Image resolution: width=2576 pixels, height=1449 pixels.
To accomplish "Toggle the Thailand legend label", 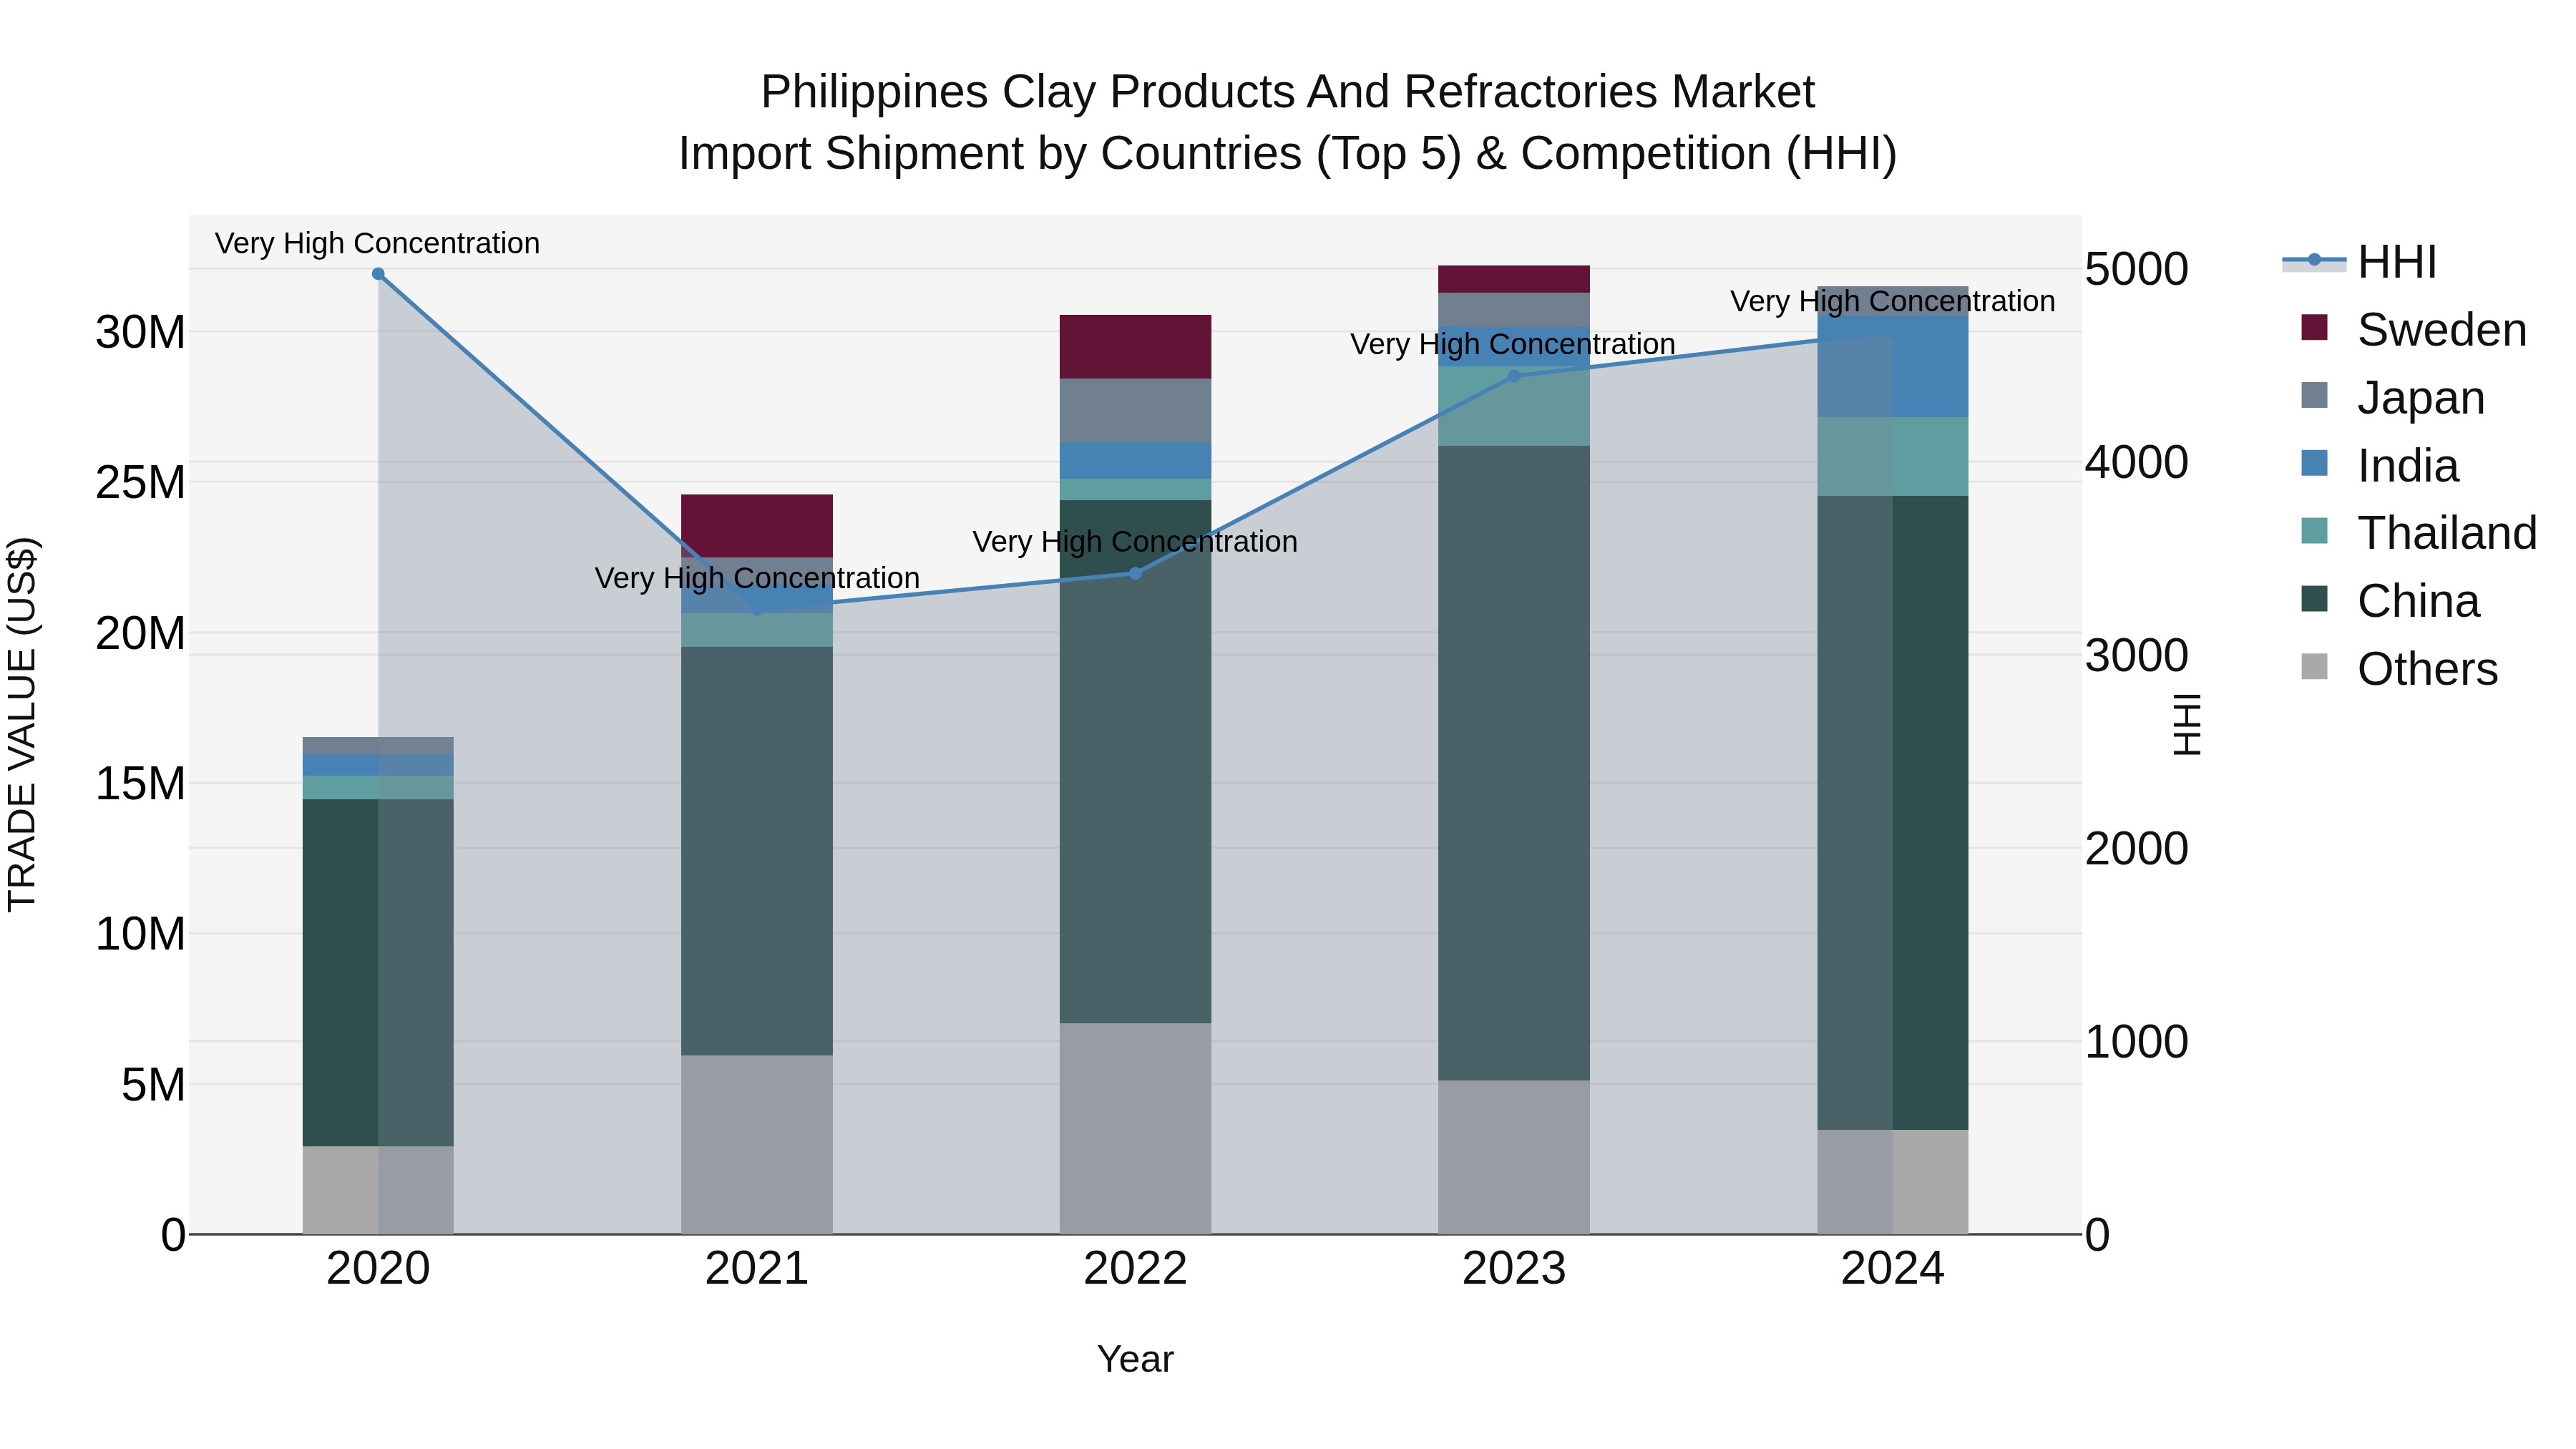I will (x=2447, y=533).
